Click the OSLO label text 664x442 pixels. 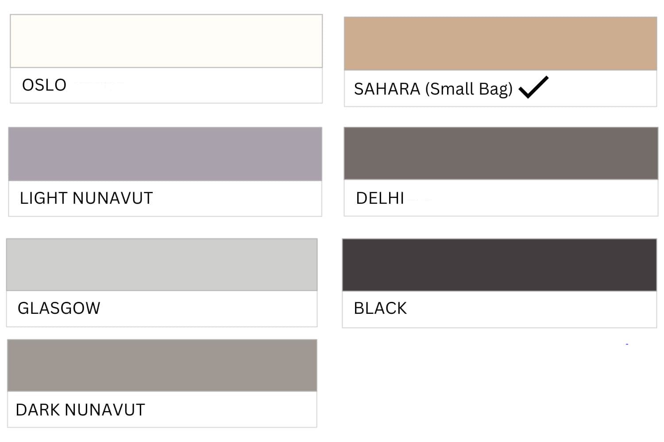click(44, 85)
